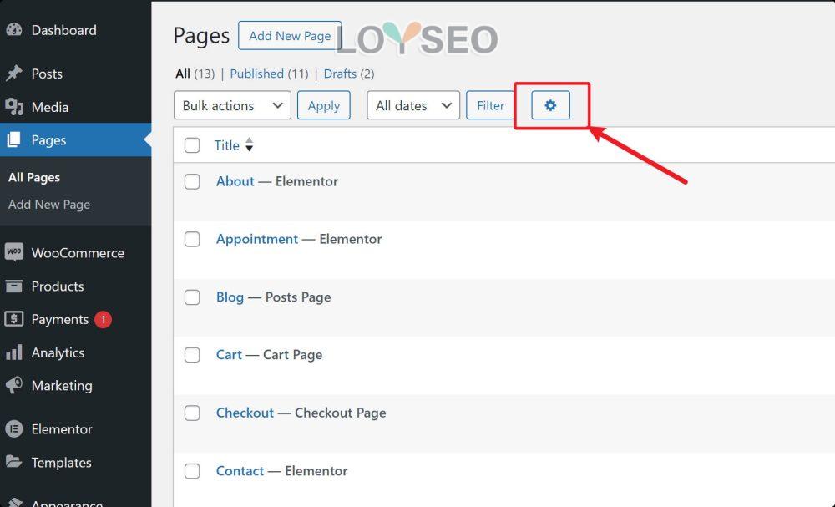Open WooCommerce menu item
The width and height of the screenshot is (835, 507).
pyautogui.click(x=76, y=253)
